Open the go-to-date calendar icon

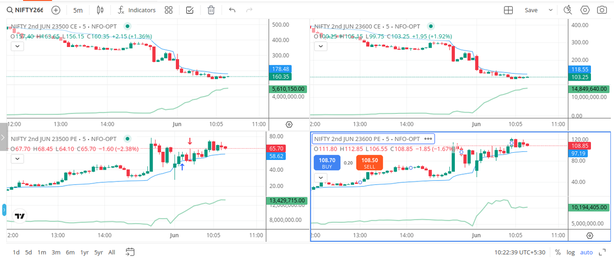click(x=130, y=252)
